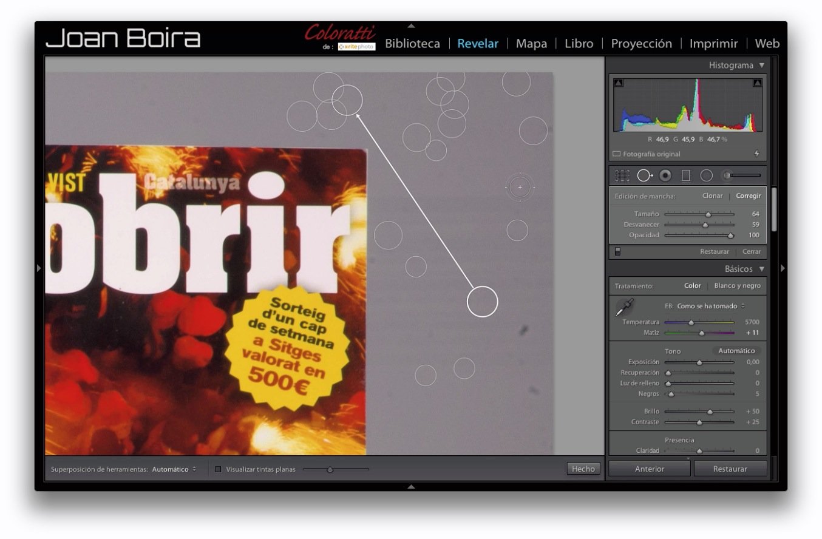Click the lightning icon beside Fotografía original
822x539 pixels.
click(x=756, y=154)
